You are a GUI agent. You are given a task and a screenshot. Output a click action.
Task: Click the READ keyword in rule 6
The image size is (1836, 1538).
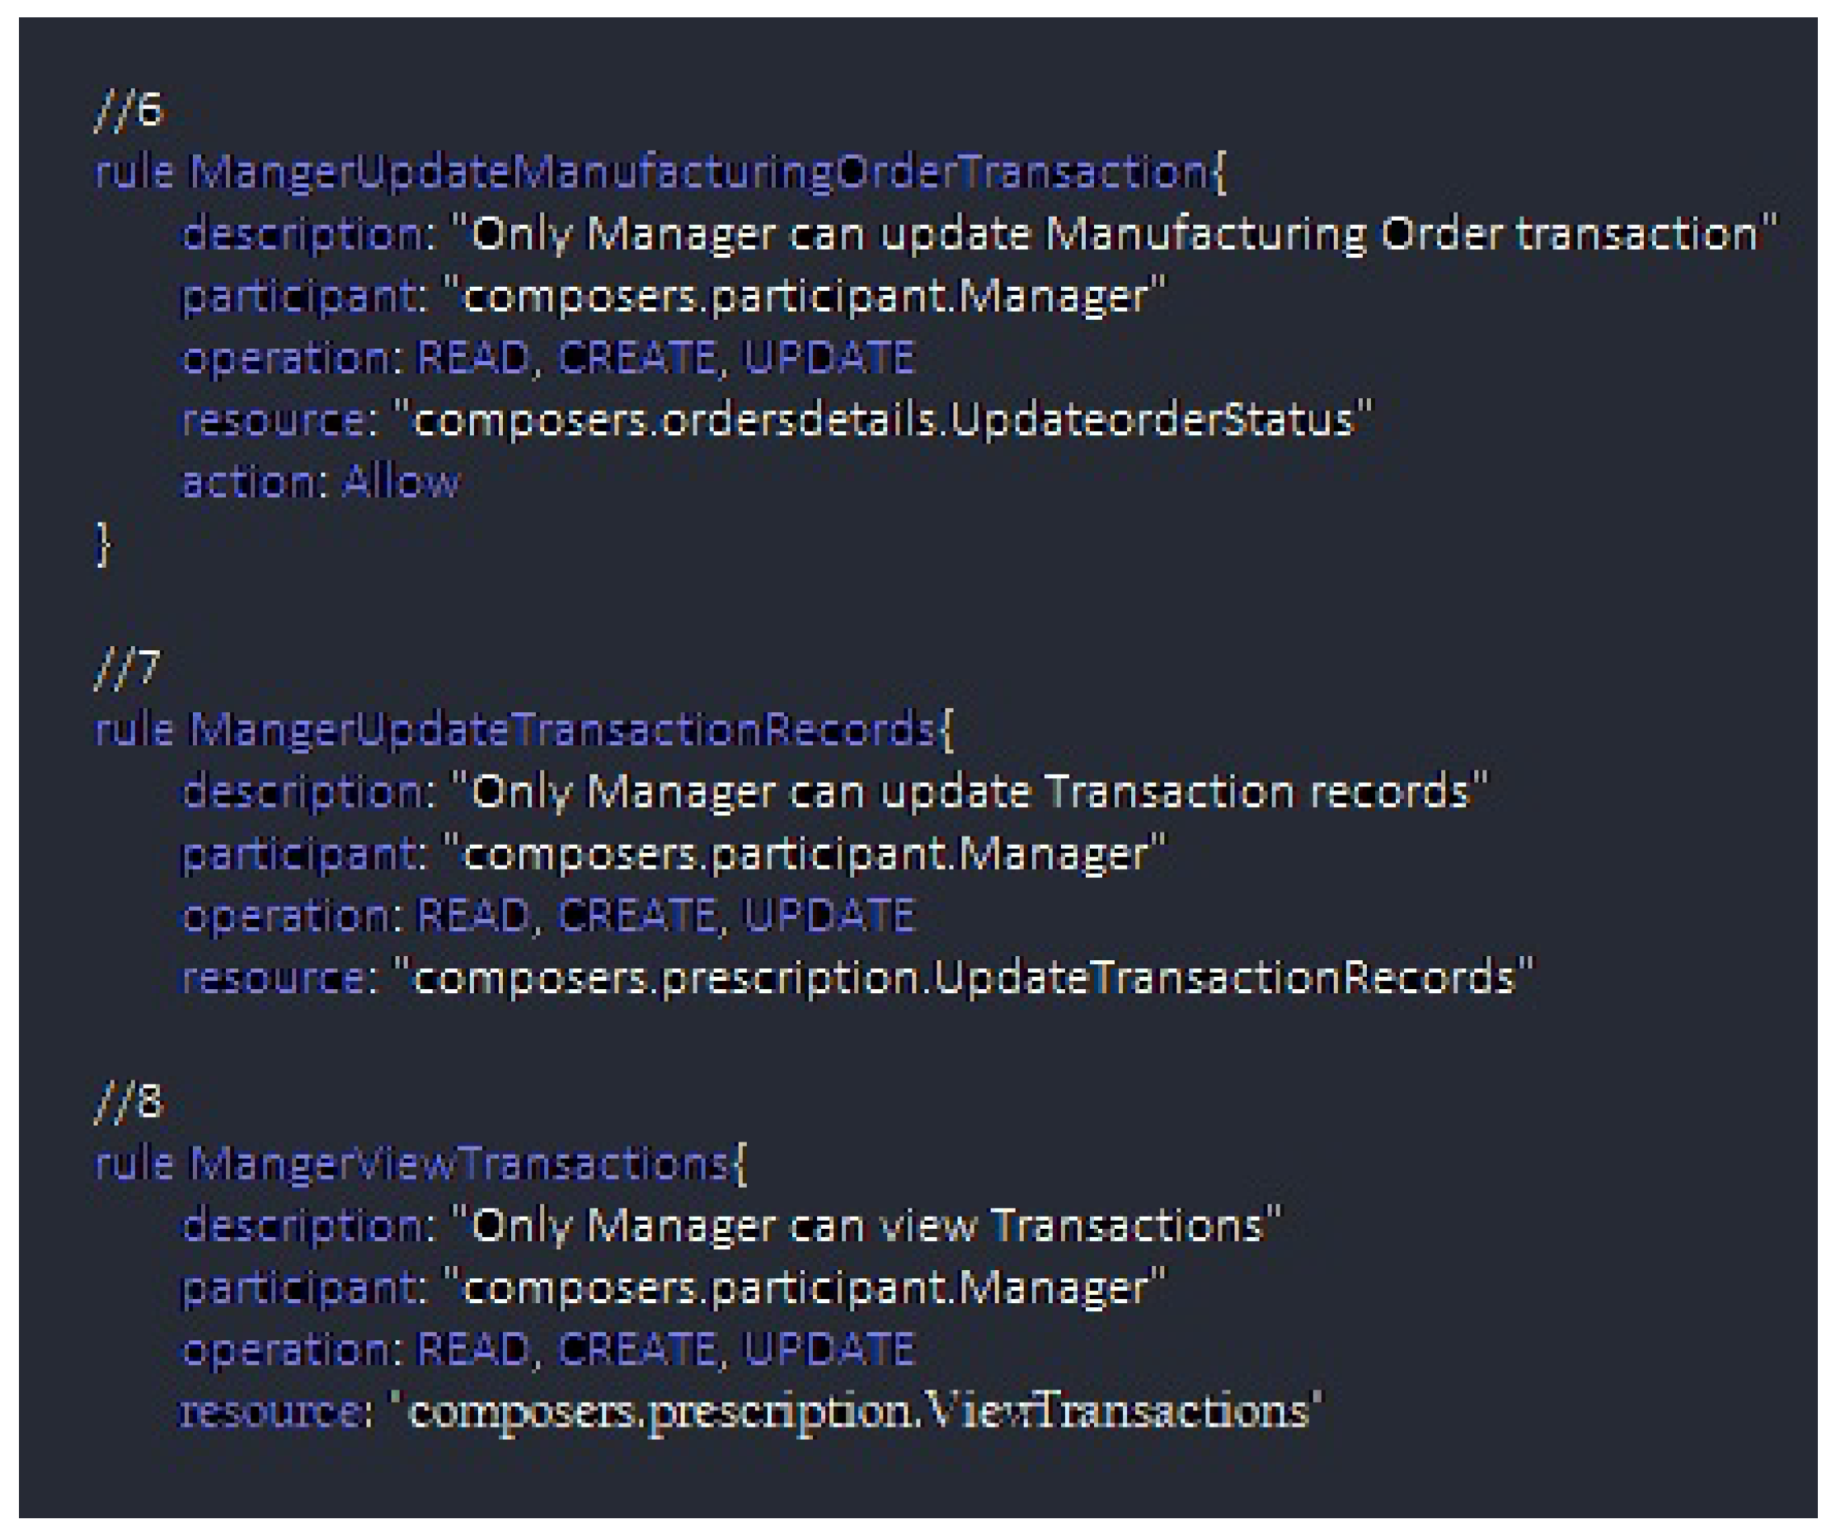pyautogui.click(x=473, y=359)
